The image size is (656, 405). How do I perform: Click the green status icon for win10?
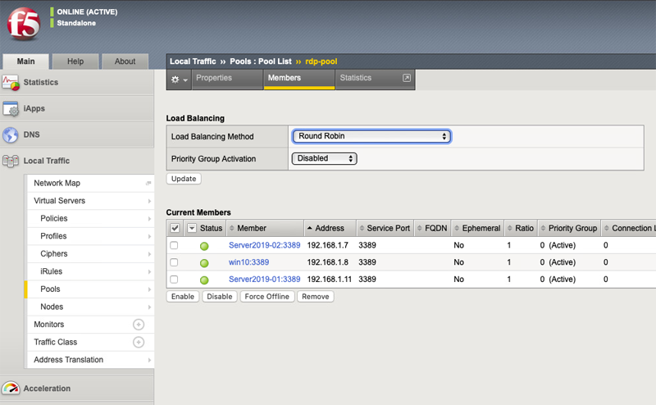pyautogui.click(x=204, y=263)
